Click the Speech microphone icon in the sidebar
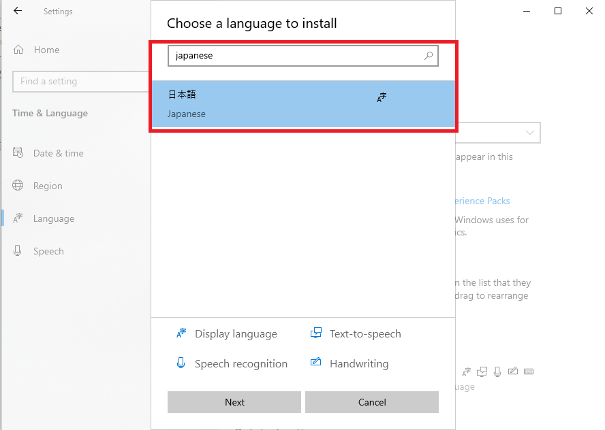Image resolution: width=605 pixels, height=430 pixels. (18, 251)
